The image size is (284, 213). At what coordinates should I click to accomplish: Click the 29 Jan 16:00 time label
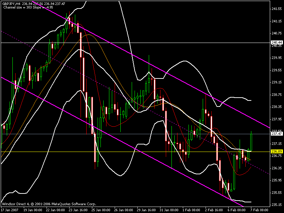[x=146, y=210]
